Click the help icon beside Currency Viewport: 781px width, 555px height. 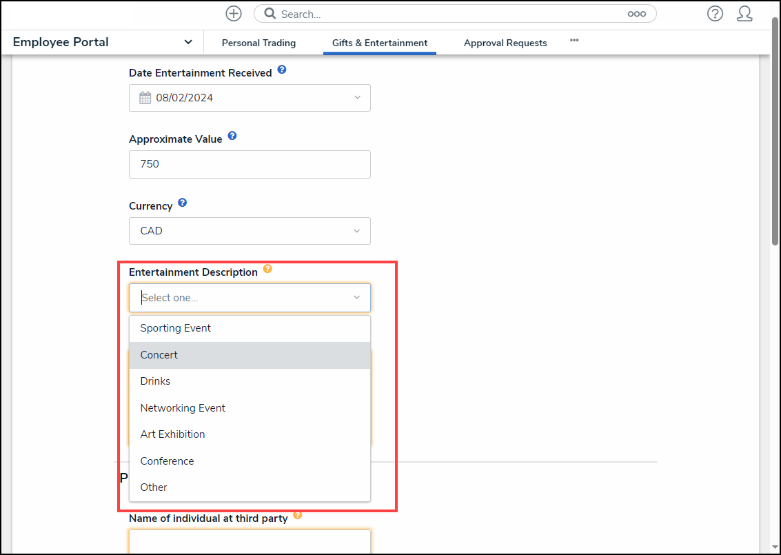tap(183, 203)
